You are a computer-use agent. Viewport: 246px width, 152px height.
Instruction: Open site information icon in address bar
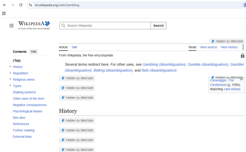point(30,5)
